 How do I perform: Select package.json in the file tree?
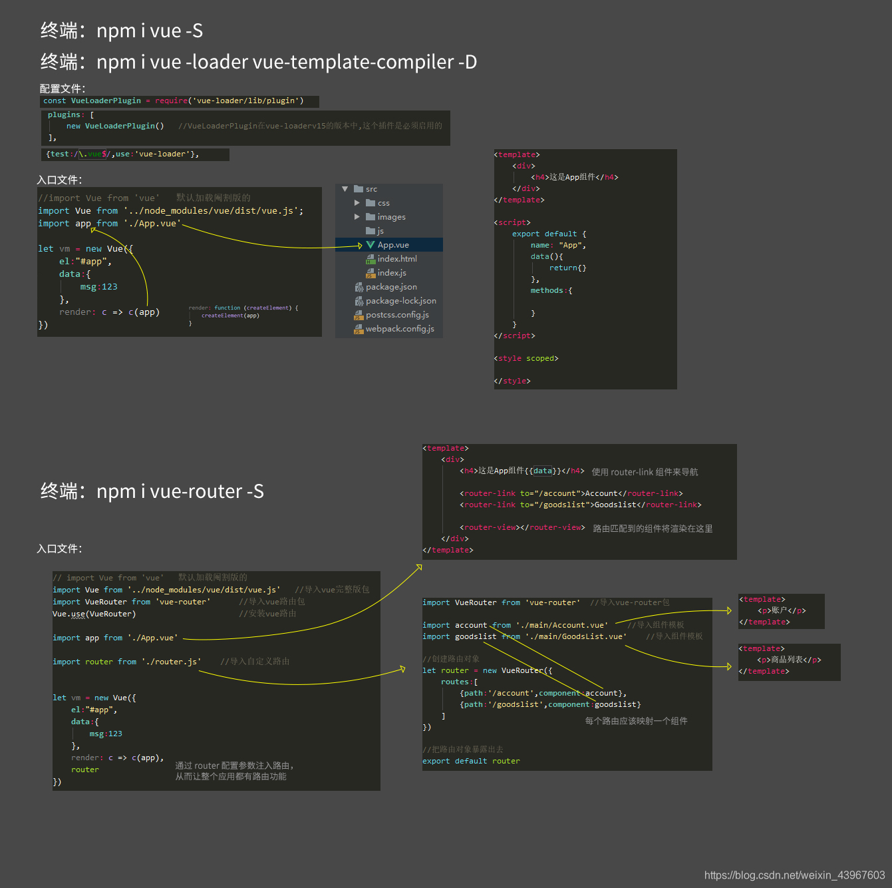391,287
